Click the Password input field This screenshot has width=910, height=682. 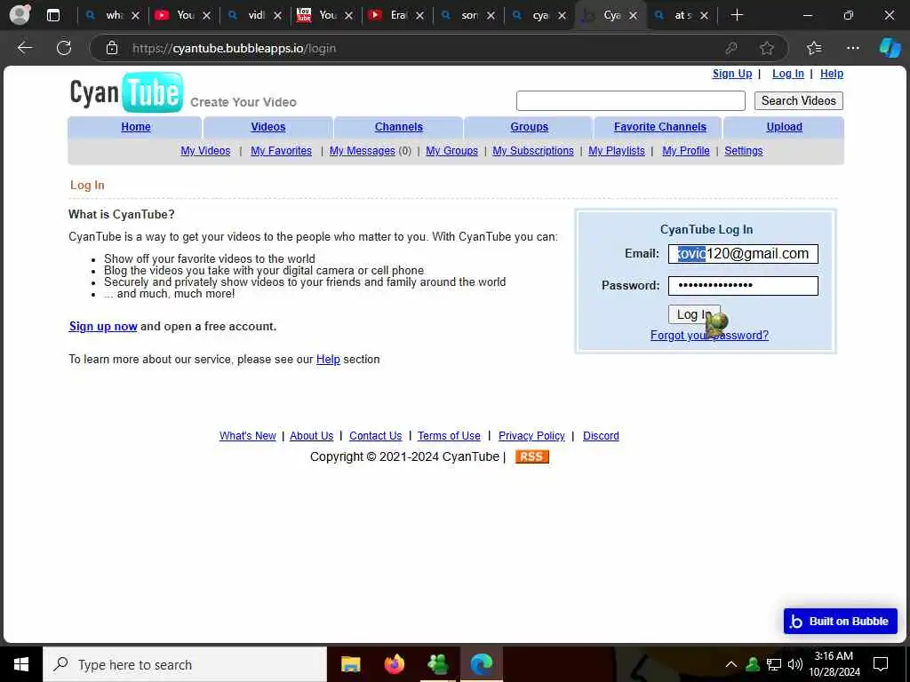[743, 285]
